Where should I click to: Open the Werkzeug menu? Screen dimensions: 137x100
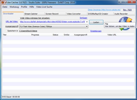tap(14, 7)
